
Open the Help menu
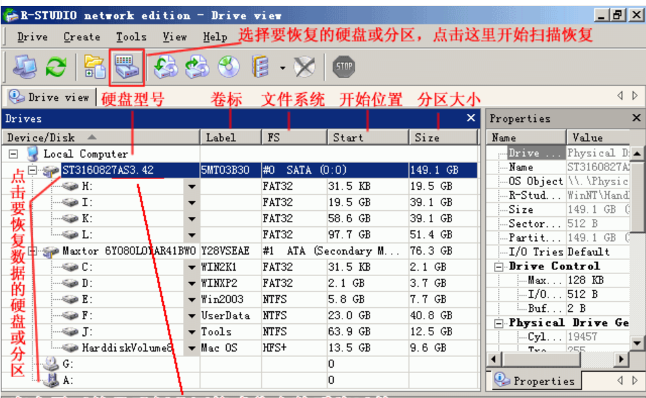click(215, 37)
